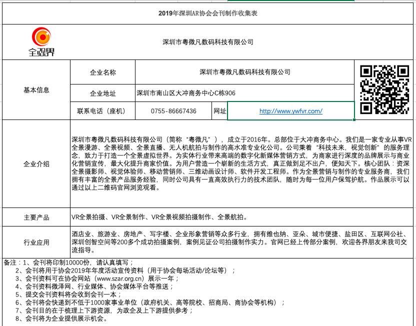Open the http://www.ywfvr.com/ hyperlink
Viewport: 416px width, 326px height.
click(291, 111)
